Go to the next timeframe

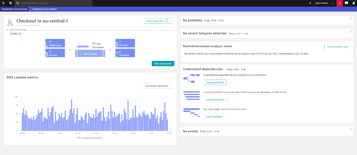pyautogui.click(x=333, y=3)
